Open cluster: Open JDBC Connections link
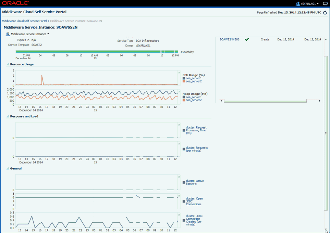 194,201
